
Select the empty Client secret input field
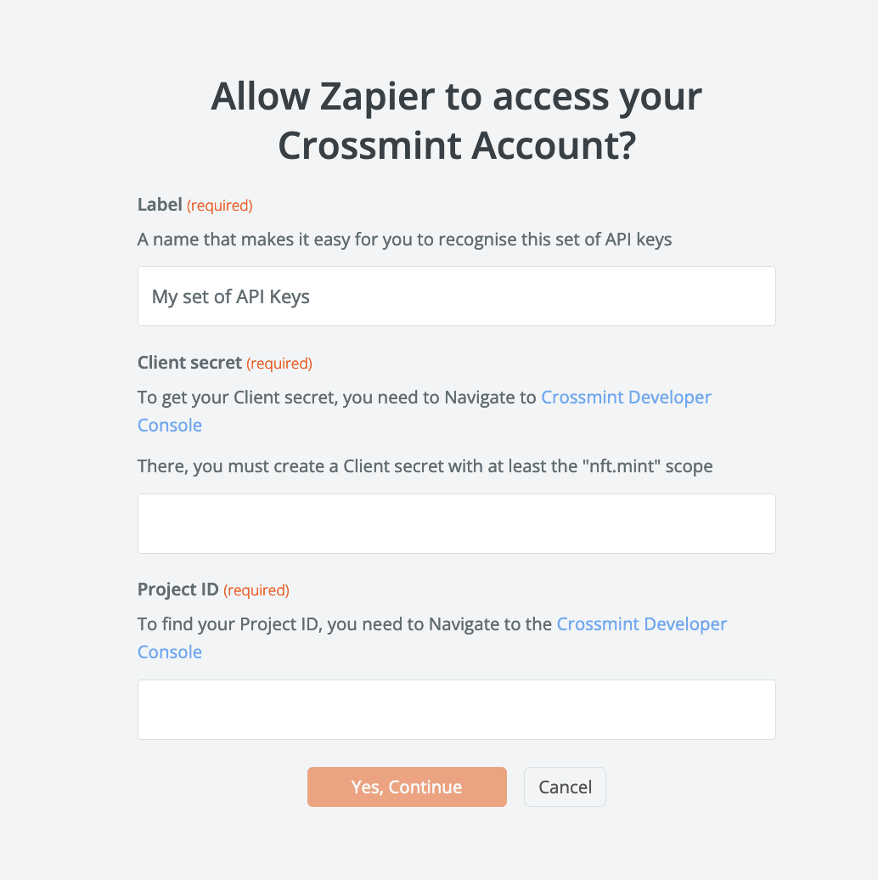coord(456,523)
